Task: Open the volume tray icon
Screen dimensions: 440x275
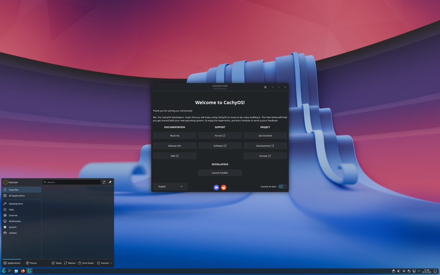Action: click(x=399, y=271)
